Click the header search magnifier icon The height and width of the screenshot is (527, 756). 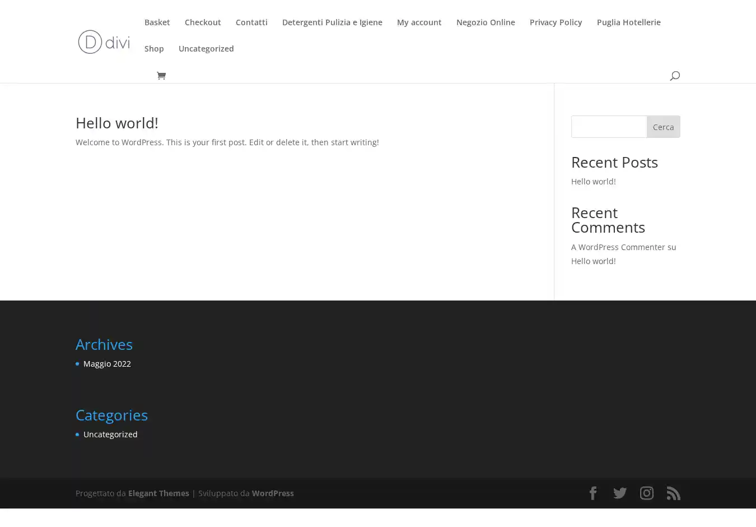[x=674, y=76]
